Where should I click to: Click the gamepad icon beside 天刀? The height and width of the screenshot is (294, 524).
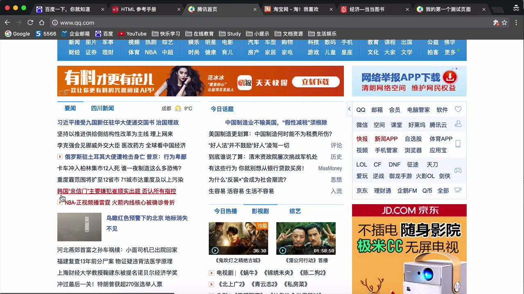tap(458, 170)
